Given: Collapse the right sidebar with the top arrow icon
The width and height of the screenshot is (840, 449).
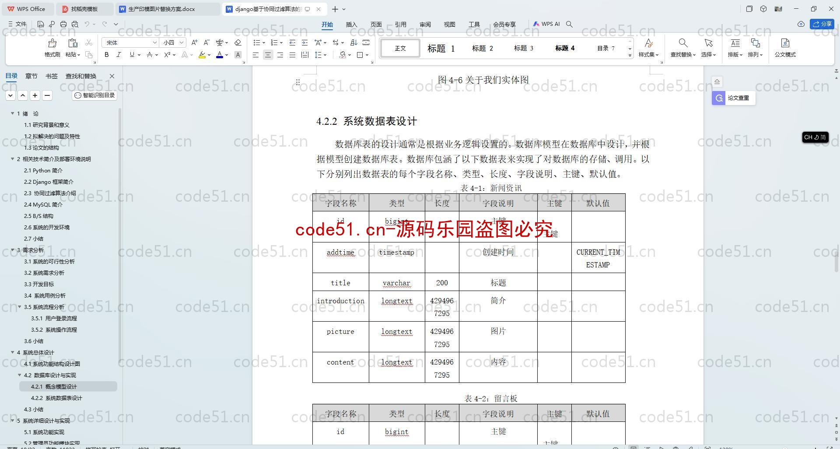Looking at the screenshot, I should point(717,81).
